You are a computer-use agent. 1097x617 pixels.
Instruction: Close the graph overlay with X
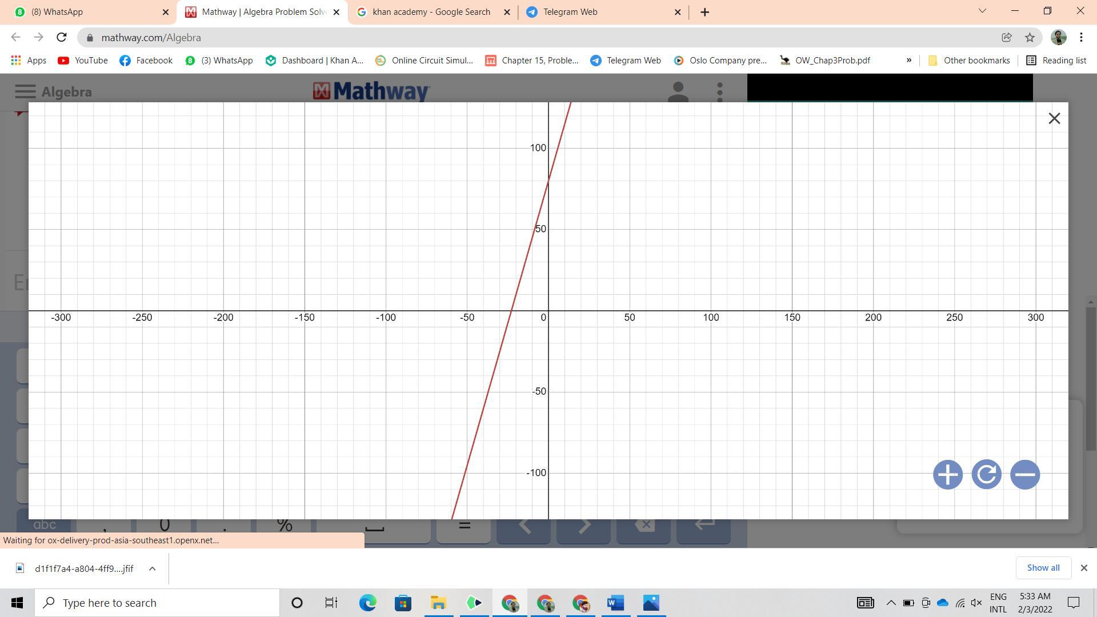pyautogui.click(x=1054, y=118)
